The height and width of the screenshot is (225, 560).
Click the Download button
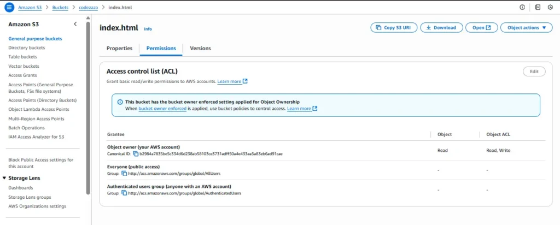tap(441, 27)
